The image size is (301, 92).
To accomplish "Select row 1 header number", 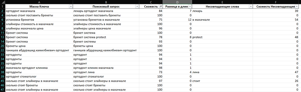I will tap(2, 7).
